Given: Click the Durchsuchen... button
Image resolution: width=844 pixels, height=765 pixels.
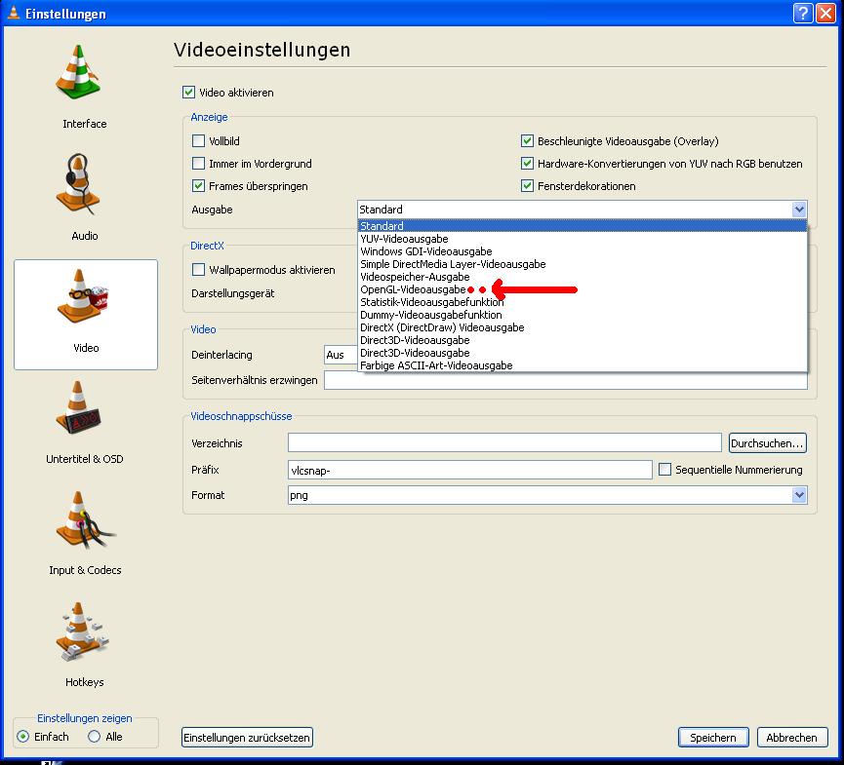Looking at the screenshot, I should [x=768, y=443].
